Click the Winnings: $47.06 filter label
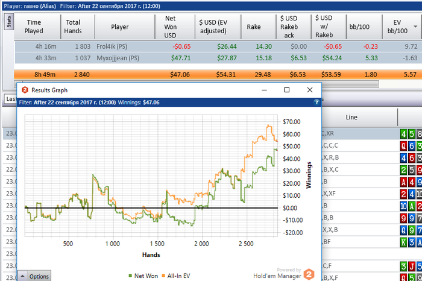This screenshot has width=422, height=281. point(139,103)
